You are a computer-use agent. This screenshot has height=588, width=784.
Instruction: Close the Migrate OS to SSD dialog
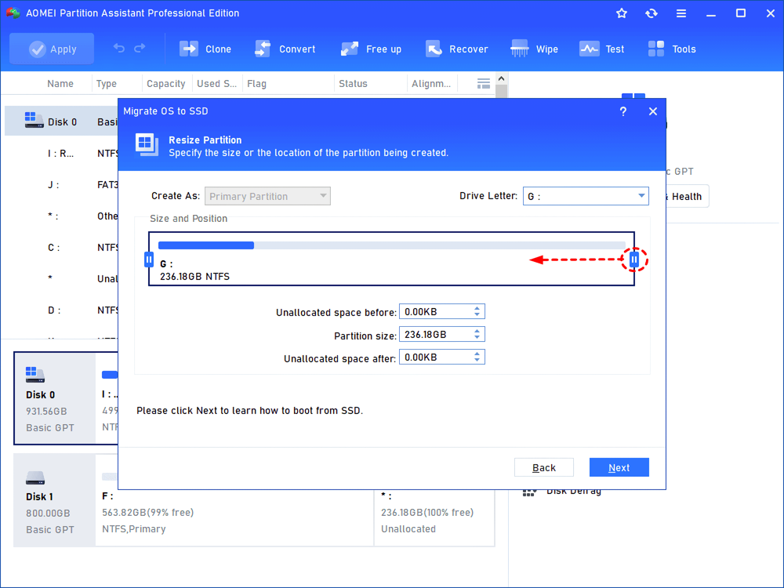point(653,111)
